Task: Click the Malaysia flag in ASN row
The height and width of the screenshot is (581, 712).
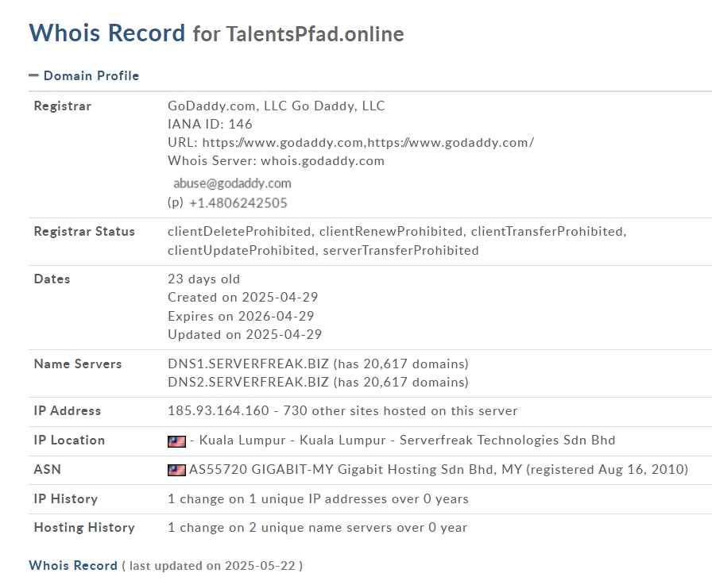Action: pyautogui.click(x=176, y=470)
